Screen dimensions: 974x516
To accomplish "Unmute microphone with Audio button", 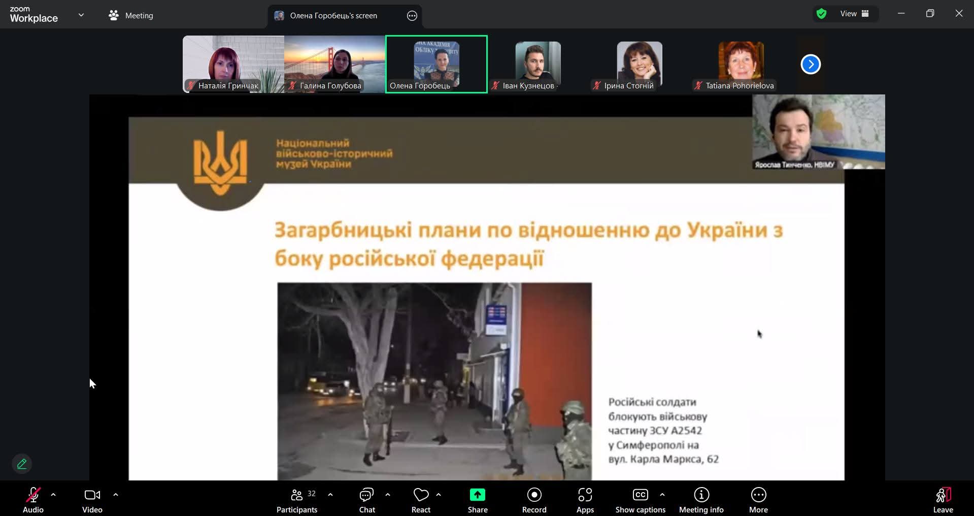I will point(33,500).
